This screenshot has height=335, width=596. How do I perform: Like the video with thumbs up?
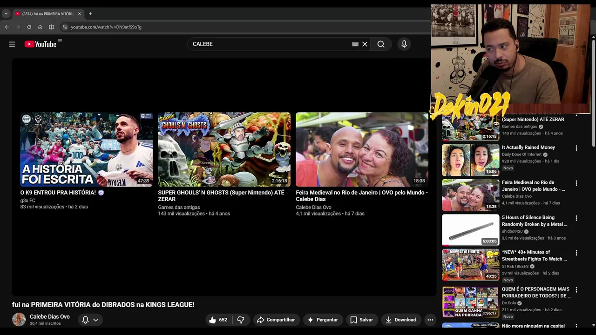click(218, 320)
